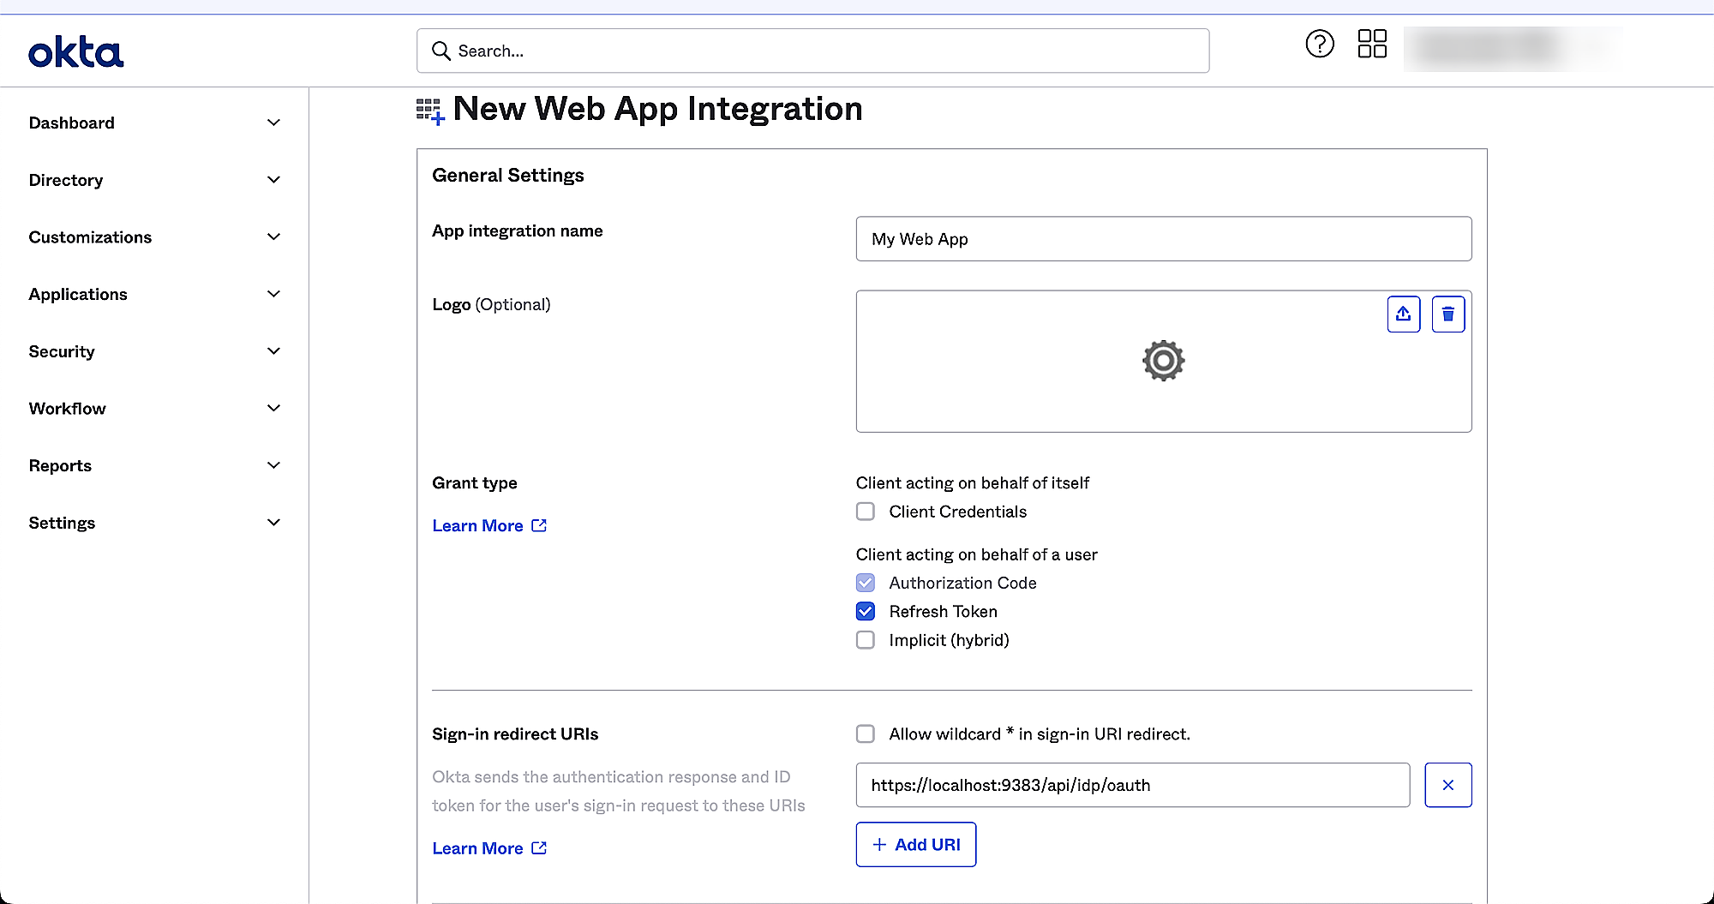Open the help question mark icon
Image resolution: width=1714 pixels, height=904 pixels.
coord(1319,44)
